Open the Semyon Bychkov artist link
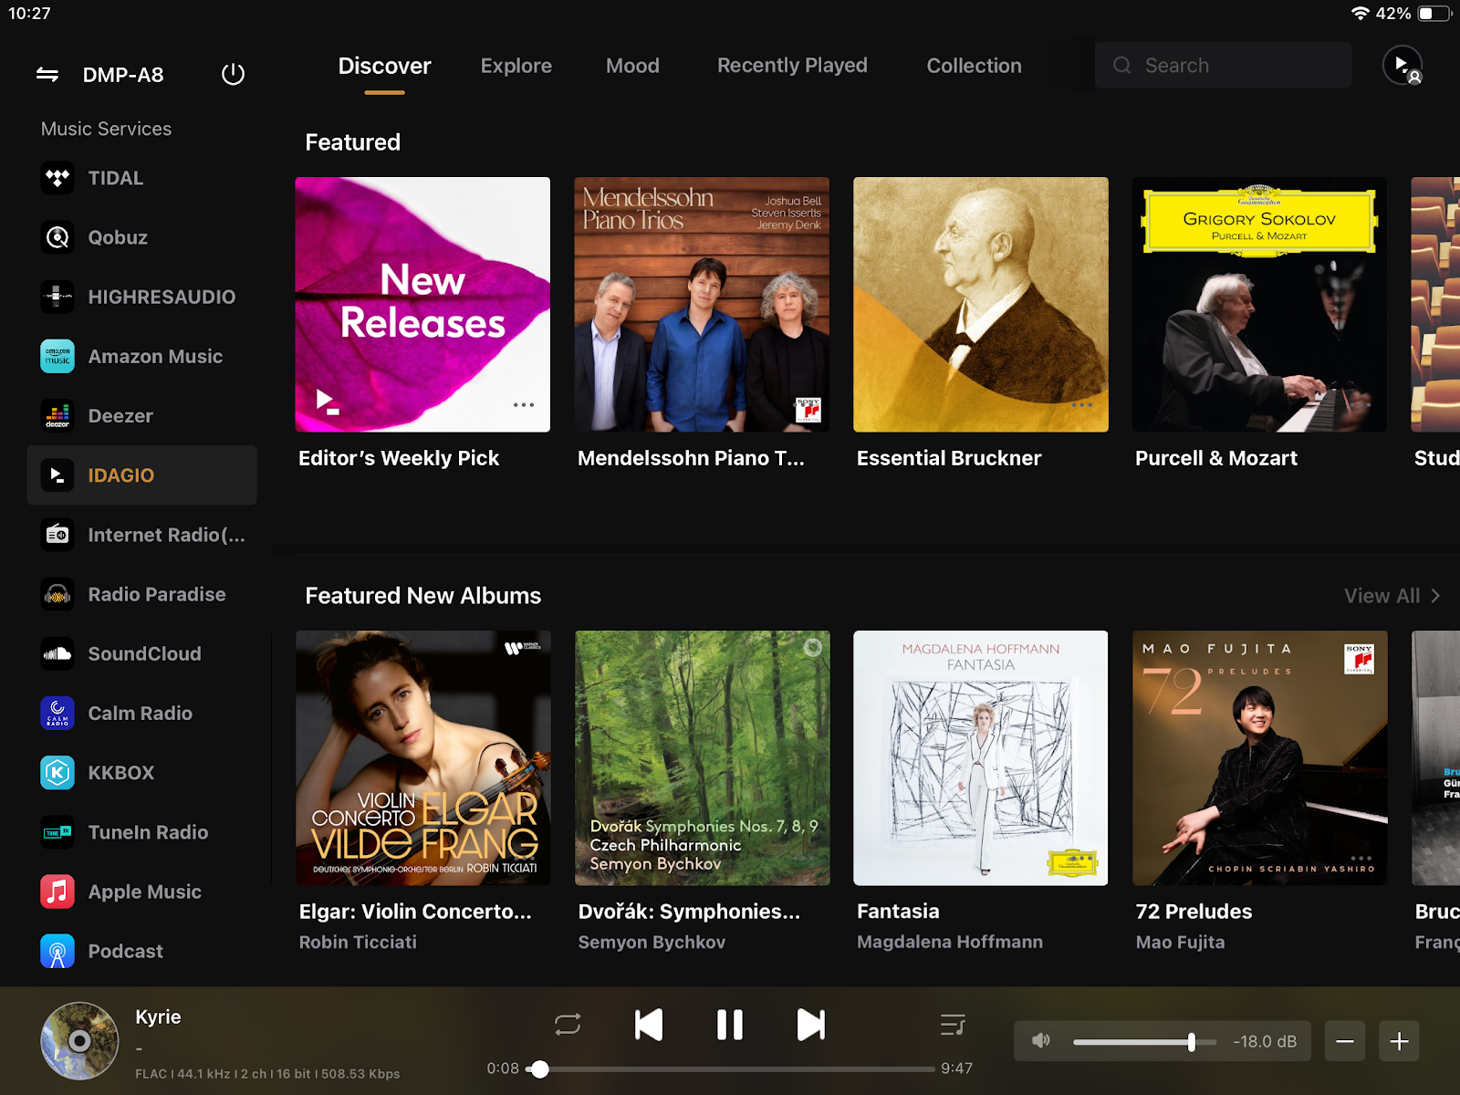1460x1095 pixels. (652, 942)
